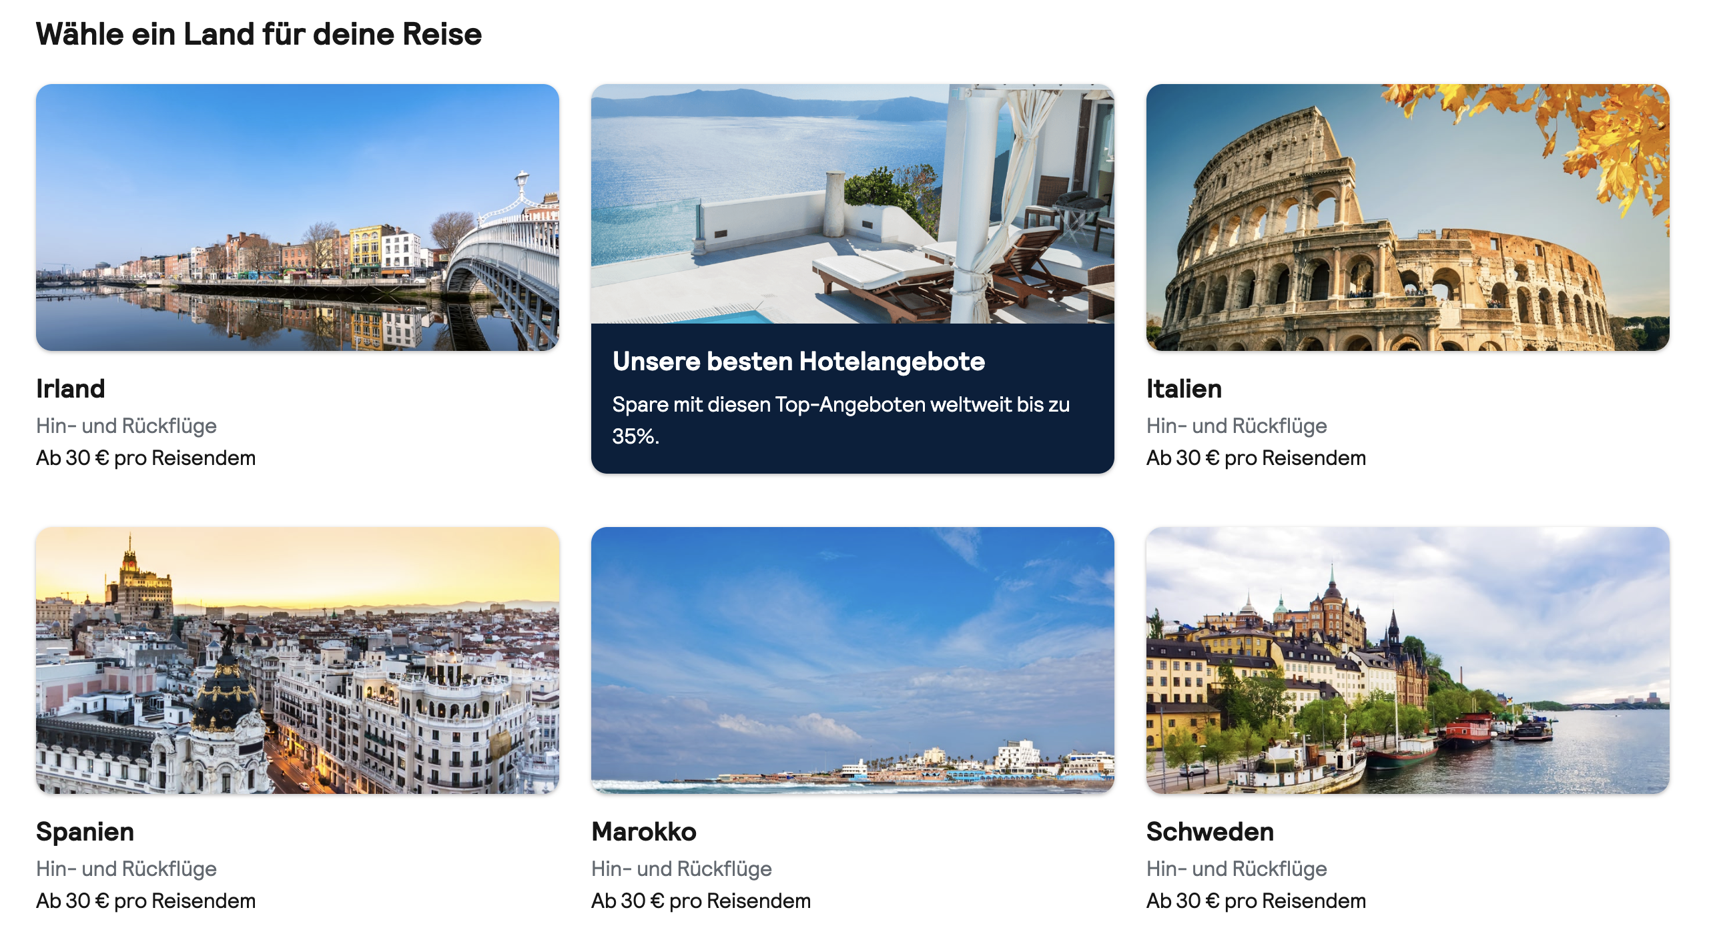This screenshot has height=946, width=1731.
Task: Click the Santorini hotel terrace photo
Action: pyautogui.click(x=853, y=203)
